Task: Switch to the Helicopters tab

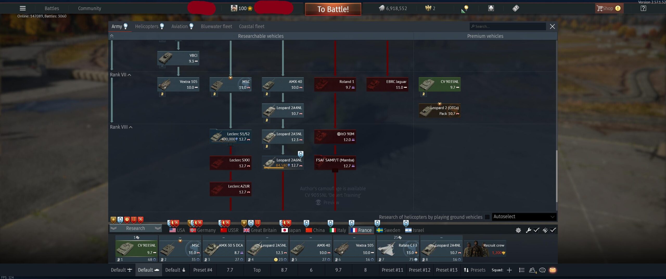Action: pos(149,27)
